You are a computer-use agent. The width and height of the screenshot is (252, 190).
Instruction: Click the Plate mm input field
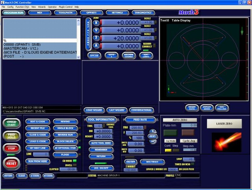(189, 125)
